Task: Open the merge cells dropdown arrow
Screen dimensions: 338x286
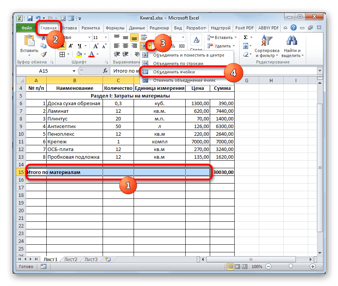Action: [x=150, y=45]
